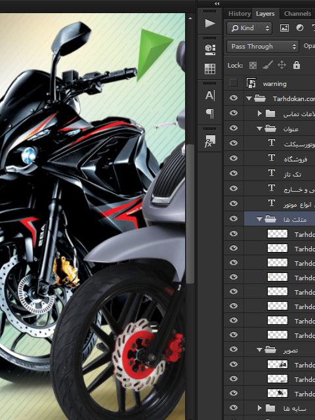Open the Character panel icon
The width and height of the screenshot is (315, 420).
coord(210,95)
